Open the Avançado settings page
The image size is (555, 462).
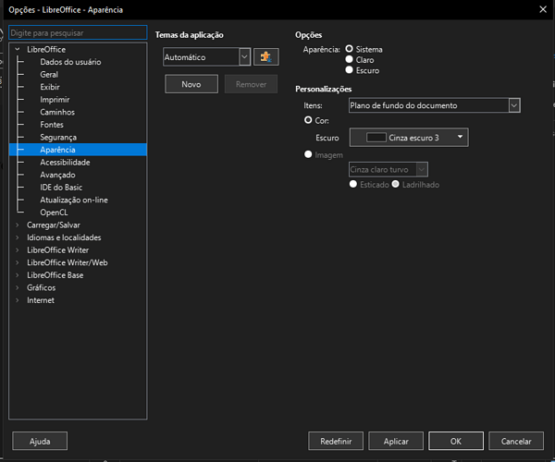(57, 175)
